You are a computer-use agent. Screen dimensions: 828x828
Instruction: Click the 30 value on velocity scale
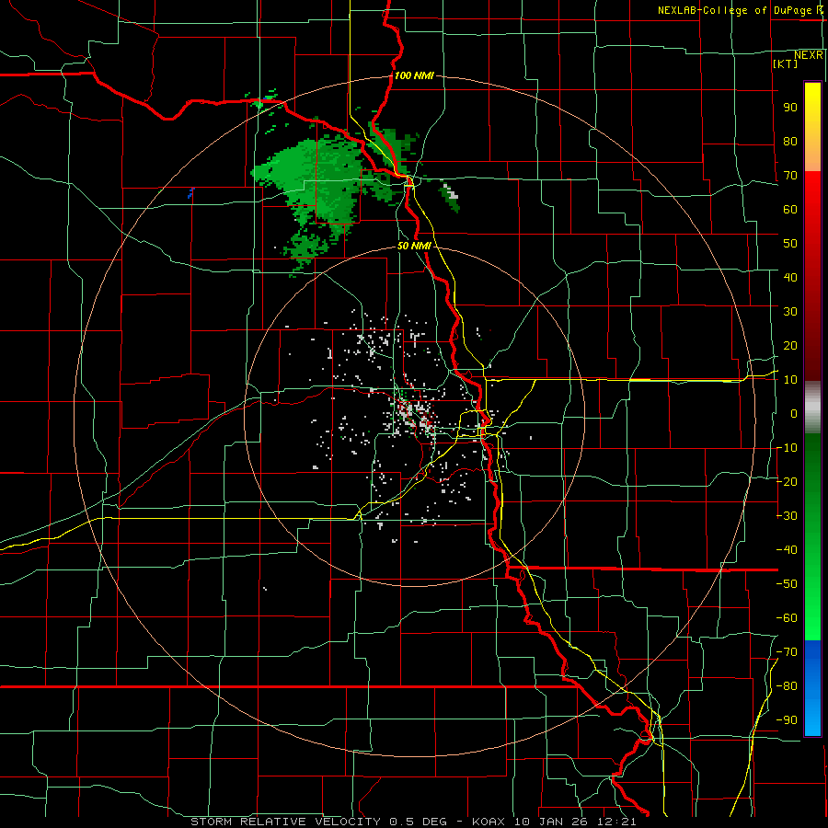pyautogui.click(x=790, y=312)
